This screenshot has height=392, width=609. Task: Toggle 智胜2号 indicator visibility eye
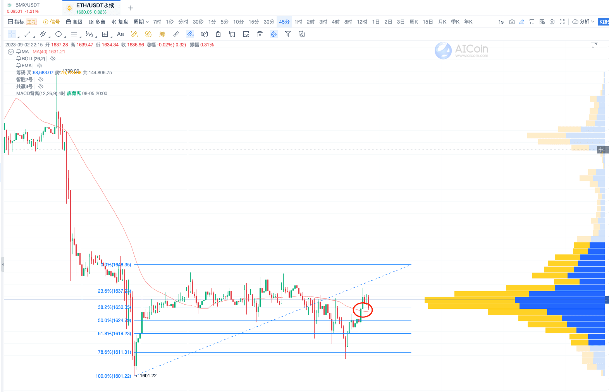coord(41,79)
